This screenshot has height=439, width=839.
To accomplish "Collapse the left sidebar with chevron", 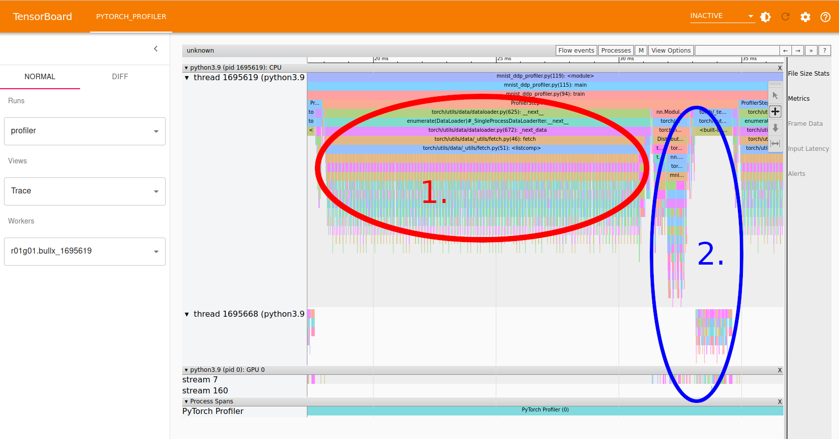I will pos(156,49).
